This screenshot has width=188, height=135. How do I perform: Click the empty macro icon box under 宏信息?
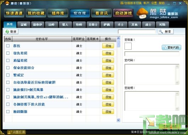[x=128, y=46]
